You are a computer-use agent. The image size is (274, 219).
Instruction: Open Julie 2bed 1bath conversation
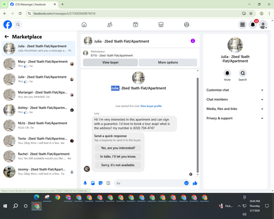pyautogui.click(x=38, y=79)
